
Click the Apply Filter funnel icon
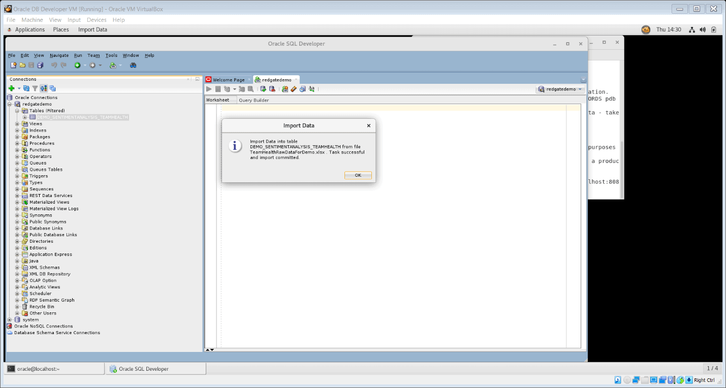35,88
